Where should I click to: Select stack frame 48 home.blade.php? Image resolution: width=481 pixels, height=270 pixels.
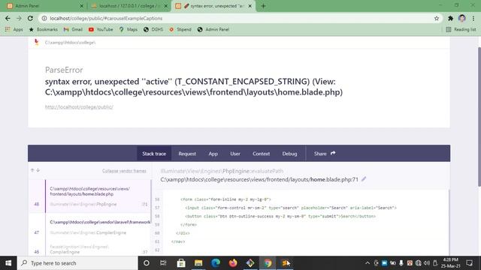coord(89,196)
